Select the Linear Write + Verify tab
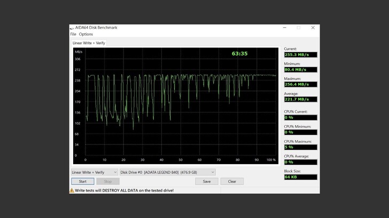This screenshot has height=218, width=389. (x=89, y=43)
